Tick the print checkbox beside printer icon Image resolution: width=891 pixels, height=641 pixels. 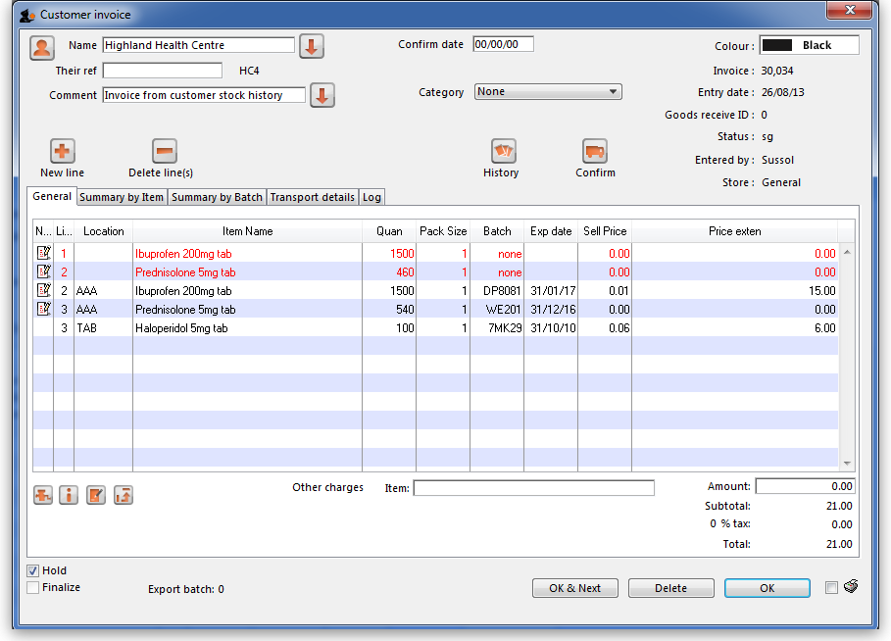tap(831, 588)
